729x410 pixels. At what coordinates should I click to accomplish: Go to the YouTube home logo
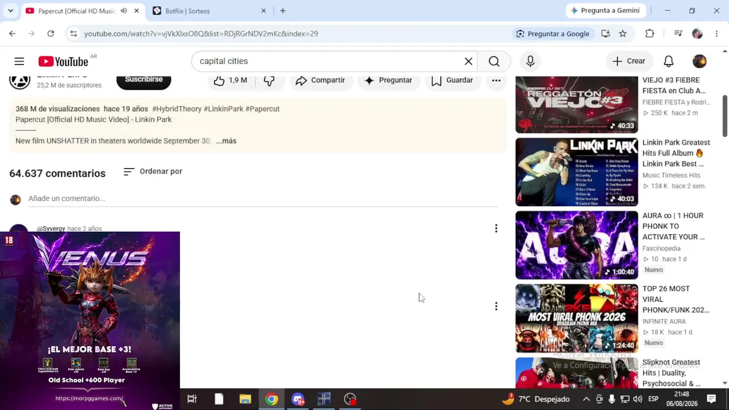63,61
